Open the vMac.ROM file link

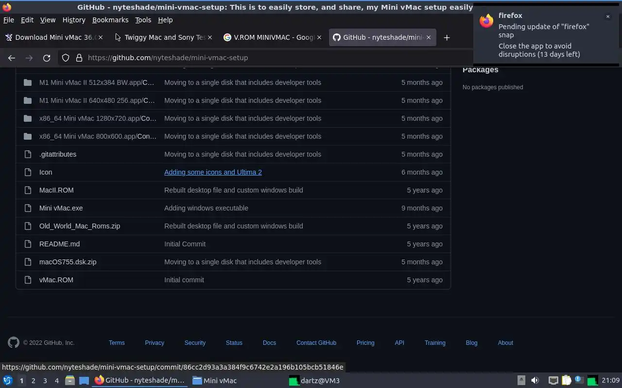click(x=56, y=280)
